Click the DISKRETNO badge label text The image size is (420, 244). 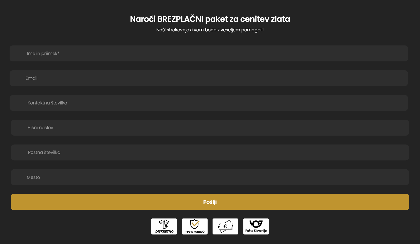tap(164, 232)
